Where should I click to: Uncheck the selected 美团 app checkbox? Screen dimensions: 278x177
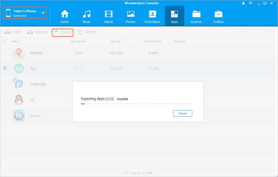point(5,68)
